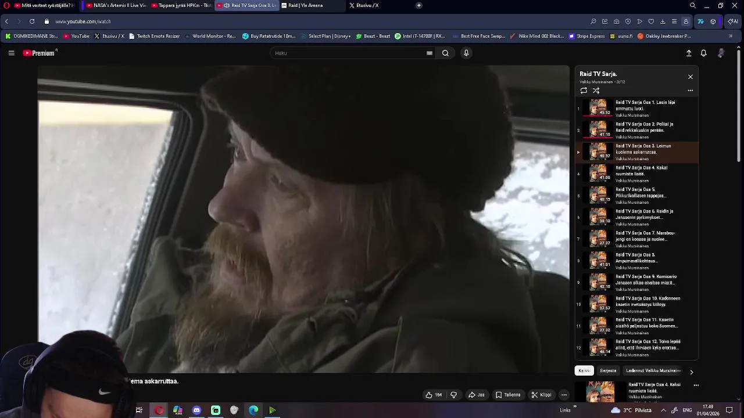This screenshot has width=744, height=418.
Task: Open the Oakley Jawbreaker bookmark
Action: [664, 36]
